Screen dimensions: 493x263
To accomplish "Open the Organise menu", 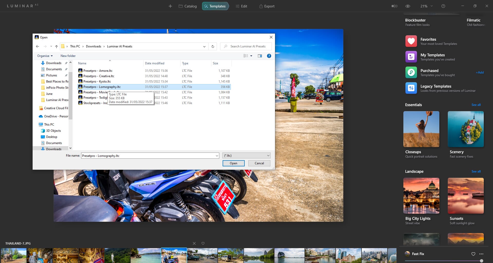I will point(45,56).
